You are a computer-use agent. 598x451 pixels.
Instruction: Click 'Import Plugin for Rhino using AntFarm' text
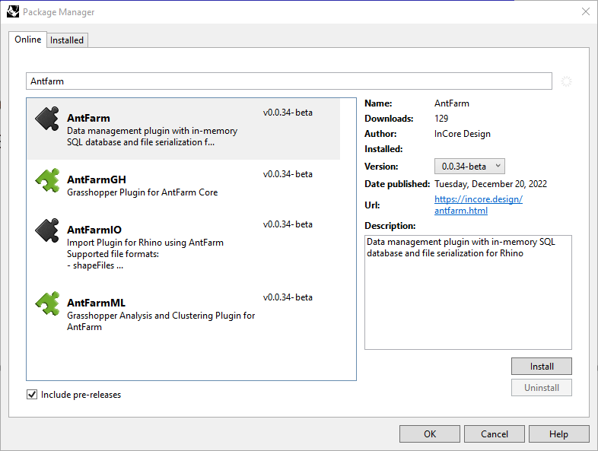coord(145,243)
